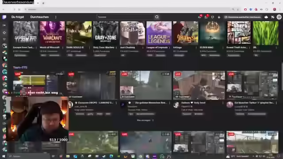Open the Call of Duty live stream preview
The image size is (283, 159).
pos(199,85)
